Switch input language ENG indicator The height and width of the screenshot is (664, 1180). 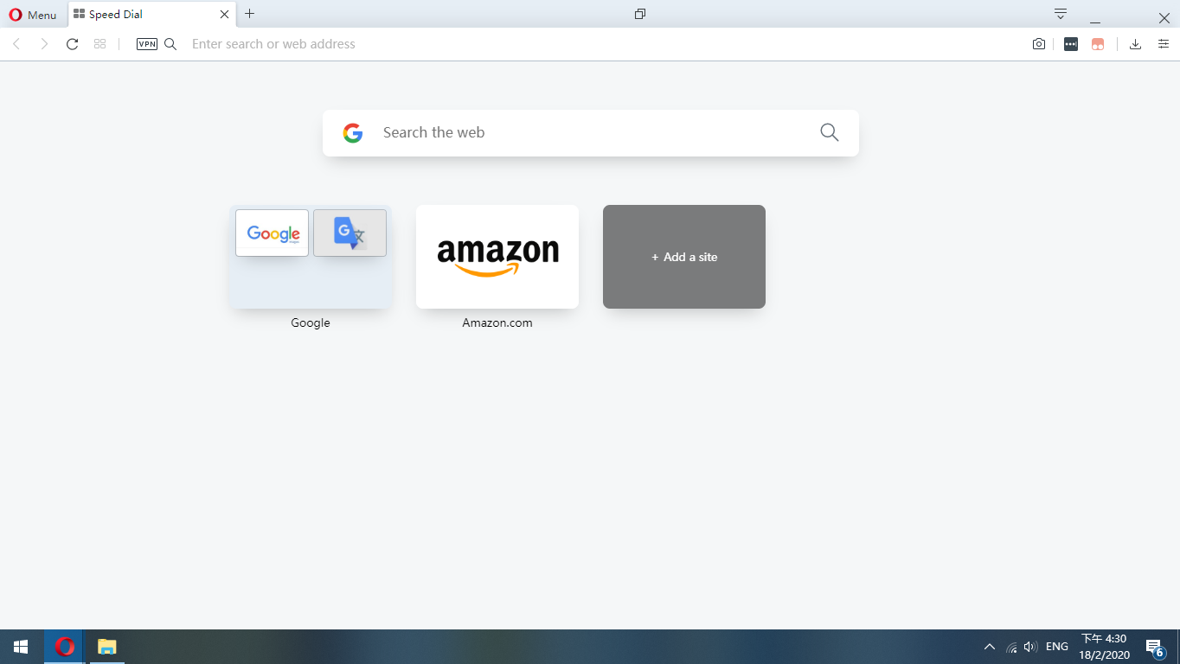[x=1057, y=647]
